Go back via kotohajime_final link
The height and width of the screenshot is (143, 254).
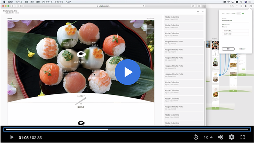point(10,11)
